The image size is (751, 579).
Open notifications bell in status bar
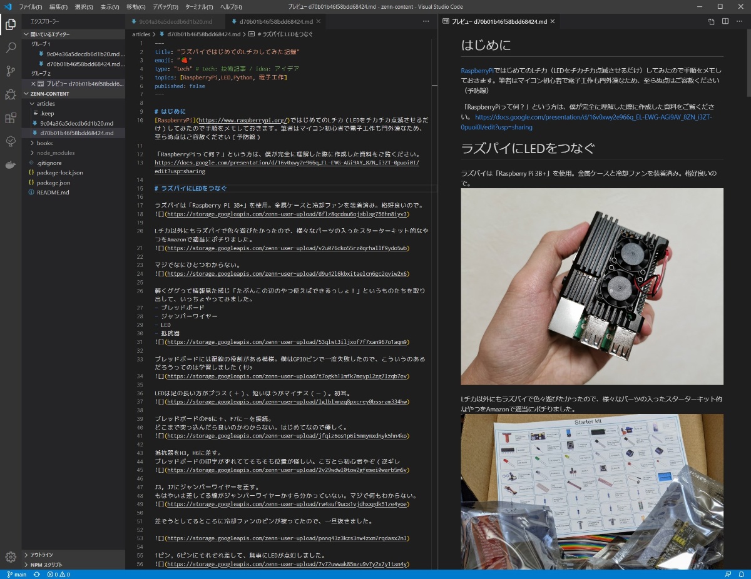click(742, 574)
